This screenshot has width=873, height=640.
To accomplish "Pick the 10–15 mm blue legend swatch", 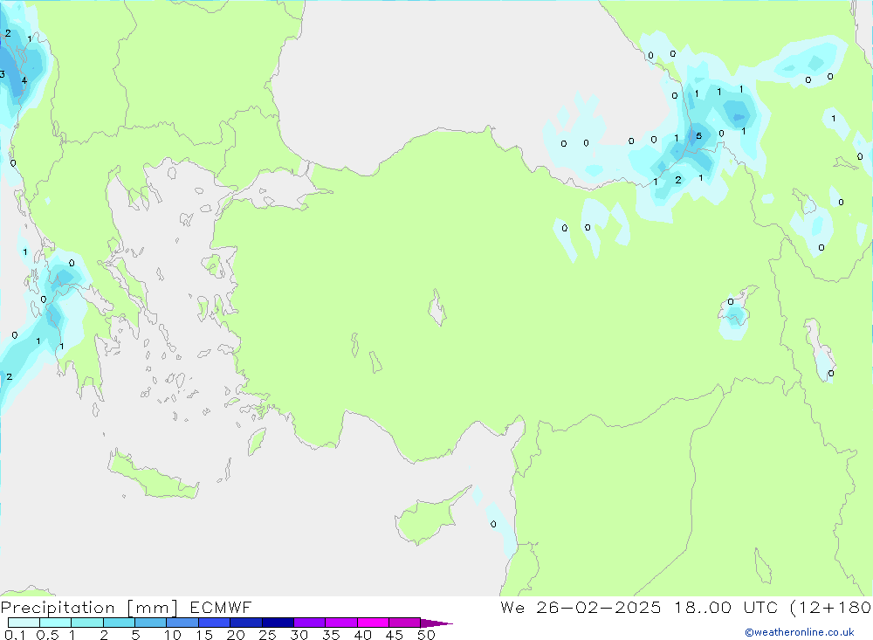I will pos(182,623).
